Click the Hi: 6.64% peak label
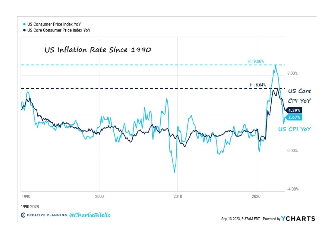Viewport: 325px width, 239px height. point(258,85)
